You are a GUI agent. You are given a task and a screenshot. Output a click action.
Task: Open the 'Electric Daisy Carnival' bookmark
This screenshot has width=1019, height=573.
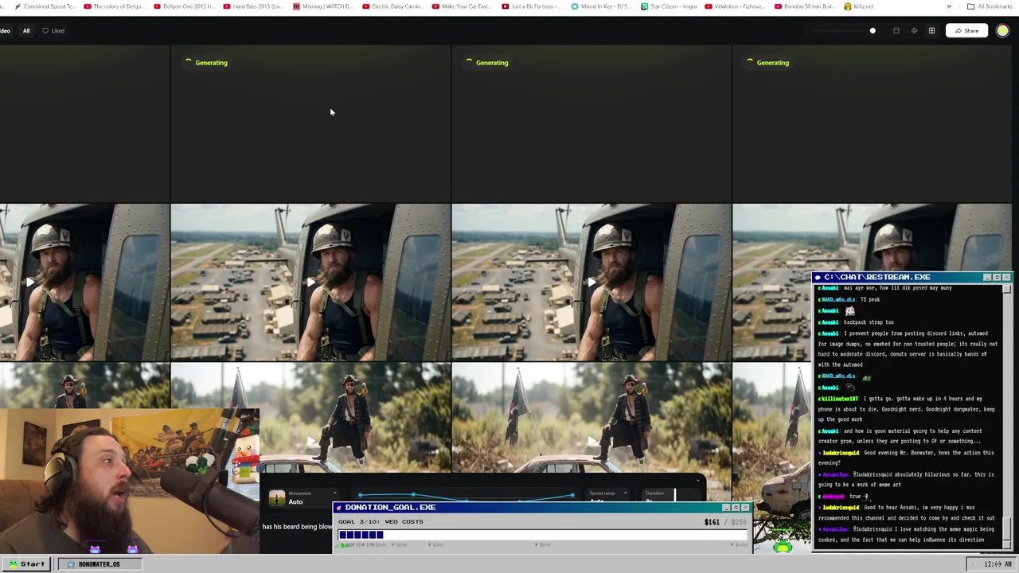pyautogui.click(x=392, y=6)
